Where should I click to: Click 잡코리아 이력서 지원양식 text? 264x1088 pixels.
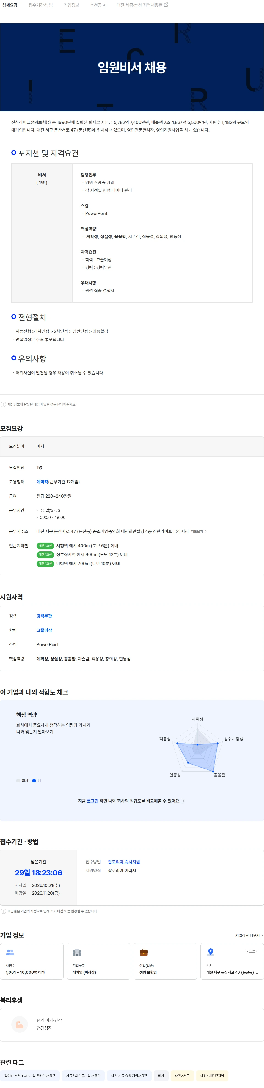[122, 871]
